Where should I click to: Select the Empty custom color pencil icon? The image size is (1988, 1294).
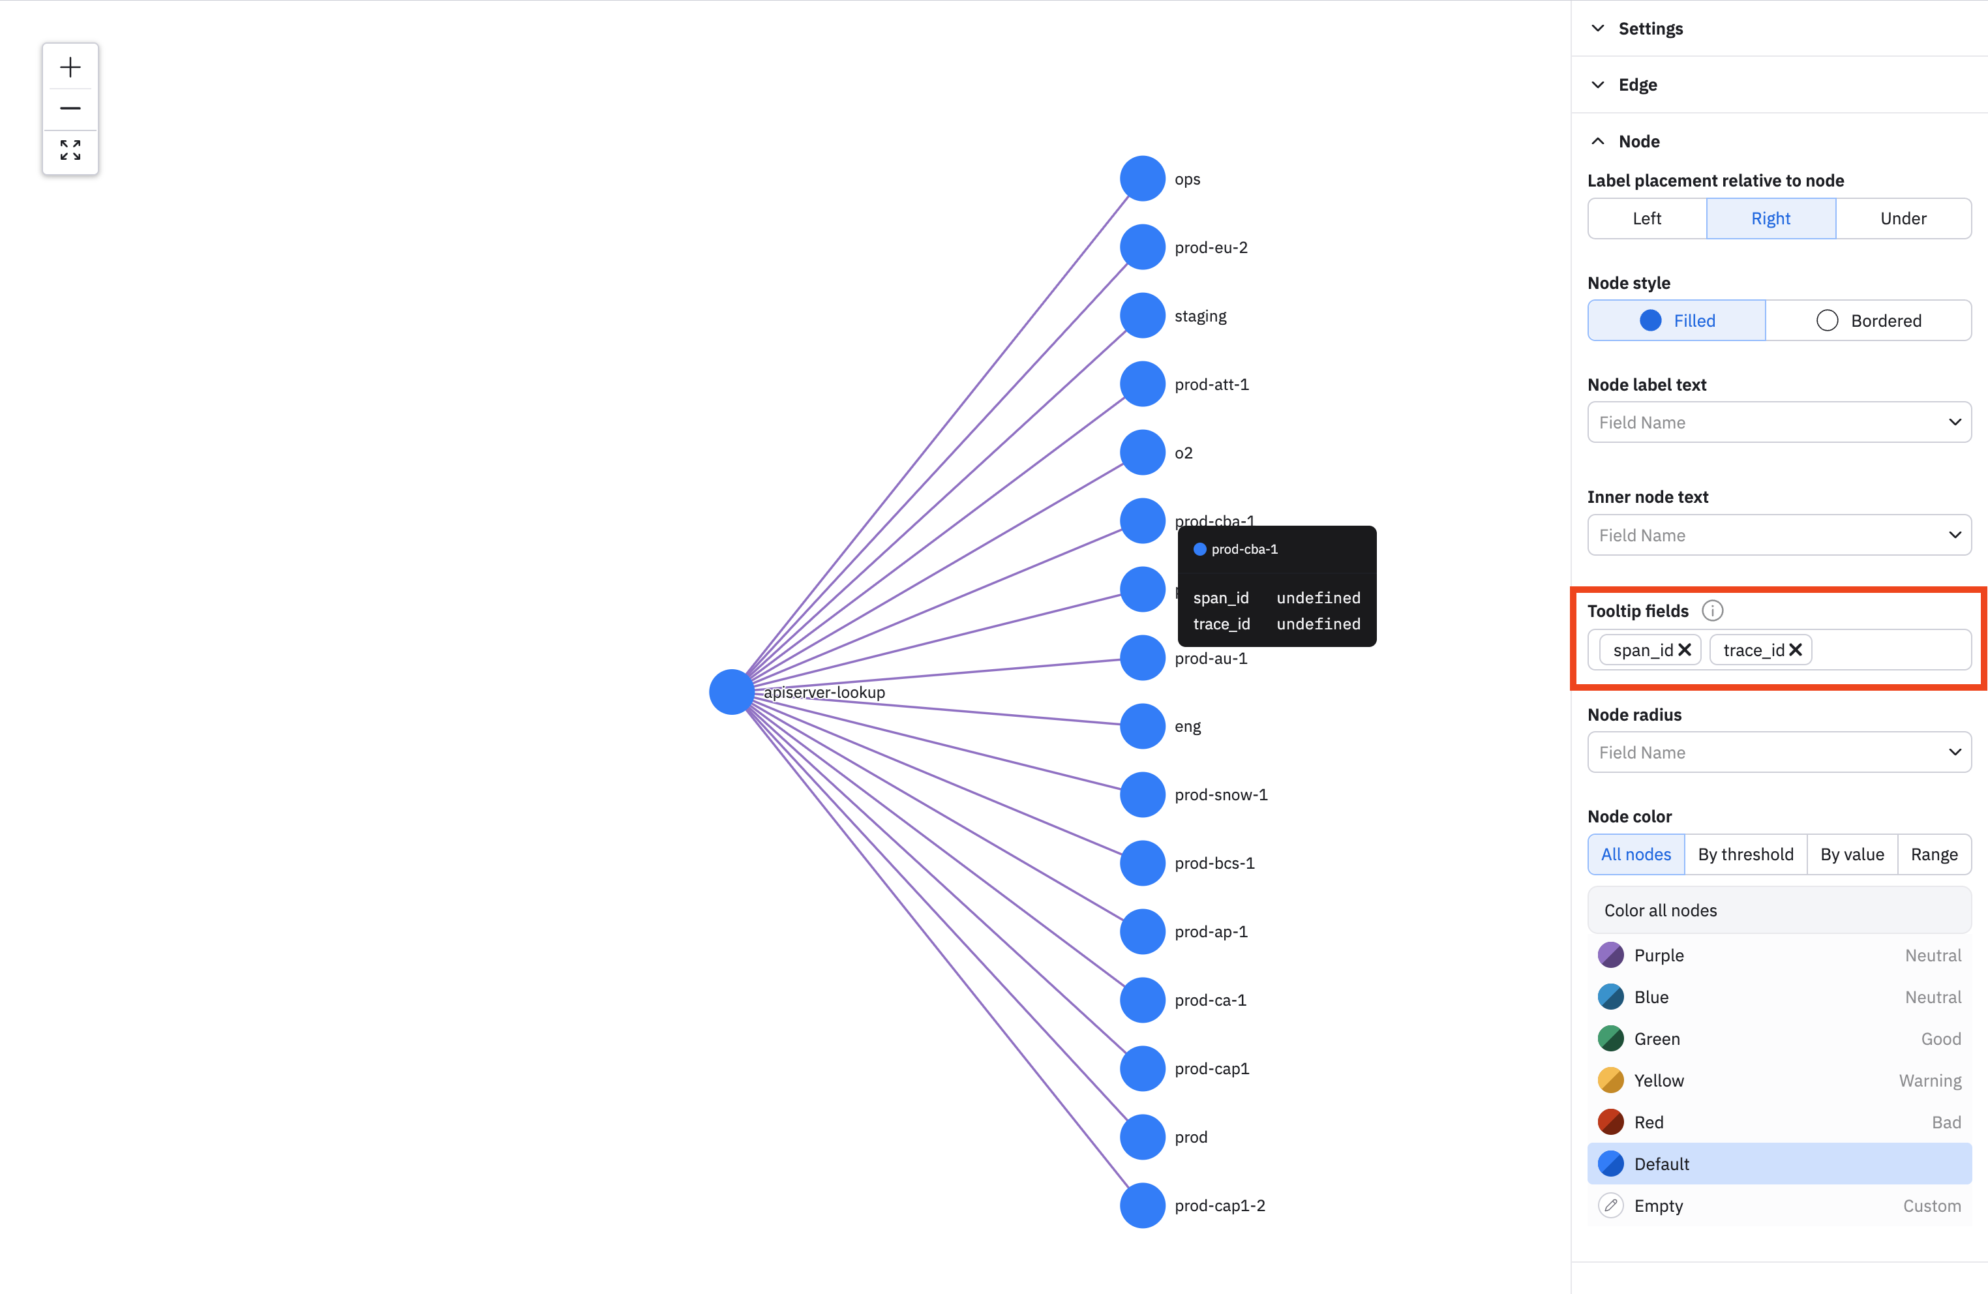coord(1610,1205)
